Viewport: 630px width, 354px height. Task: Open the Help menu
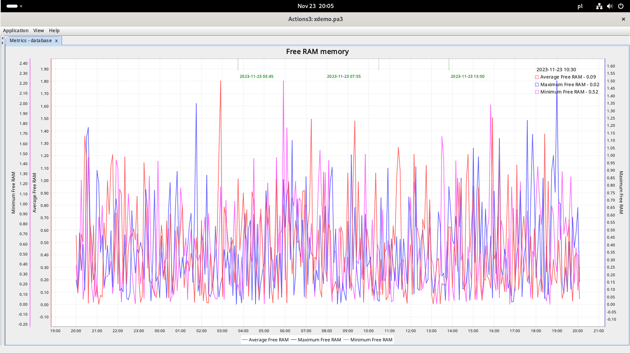54,31
